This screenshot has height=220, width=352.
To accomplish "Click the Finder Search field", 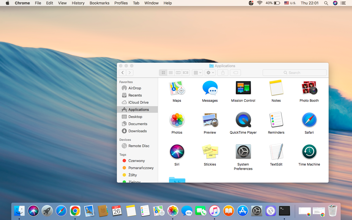I will (x=295, y=73).
